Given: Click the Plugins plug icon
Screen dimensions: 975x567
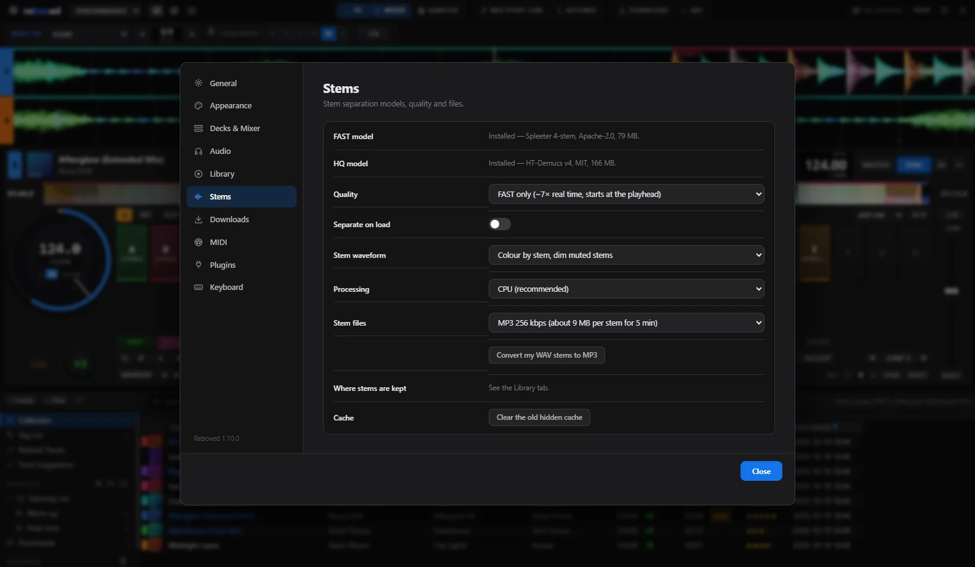Looking at the screenshot, I should [198, 265].
